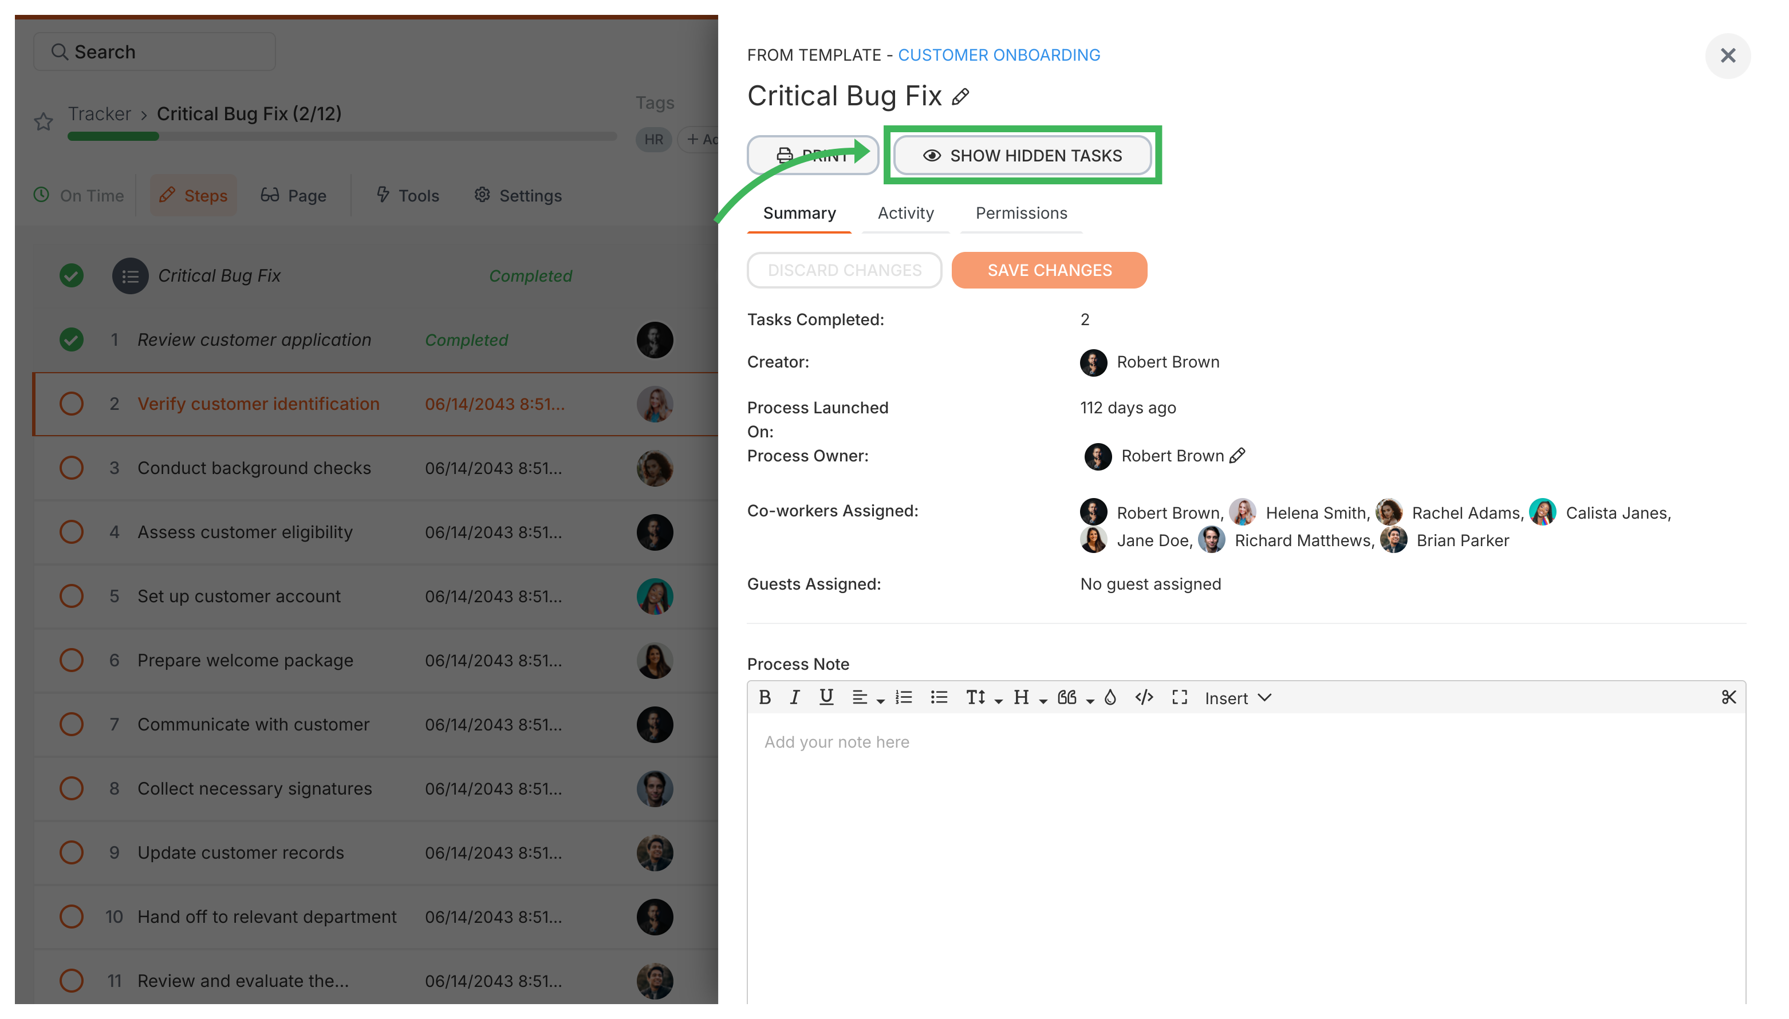
Task: Click the scissors cut icon in the editor
Action: click(1729, 697)
